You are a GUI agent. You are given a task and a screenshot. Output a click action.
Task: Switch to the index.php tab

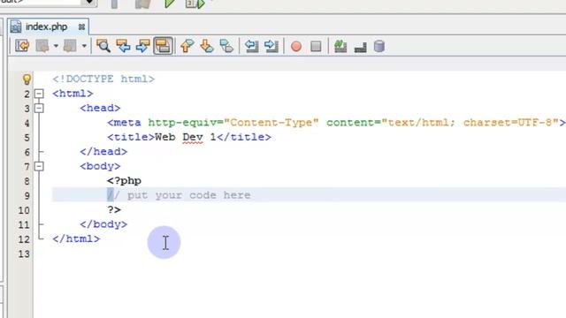click(x=48, y=26)
